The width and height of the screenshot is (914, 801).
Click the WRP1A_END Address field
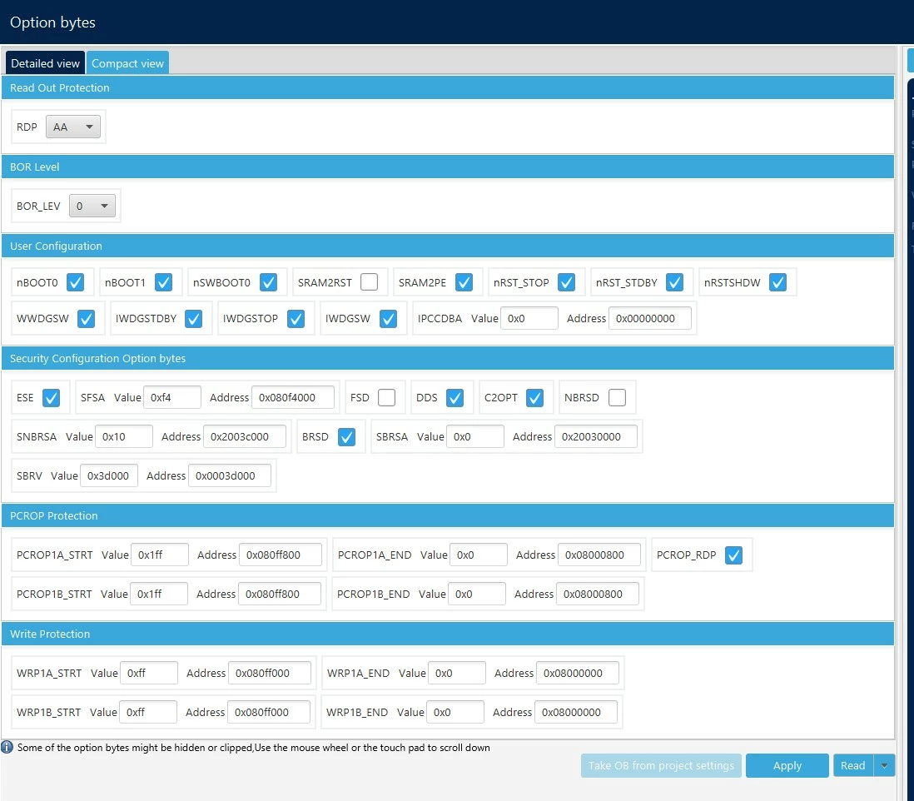click(x=578, y=673)
